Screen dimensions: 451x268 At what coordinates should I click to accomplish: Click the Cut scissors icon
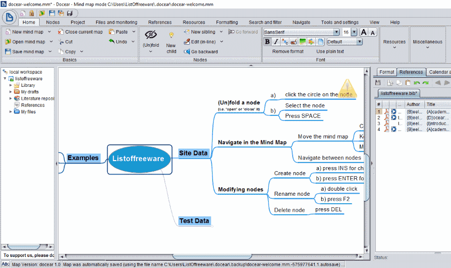[61, 42]
